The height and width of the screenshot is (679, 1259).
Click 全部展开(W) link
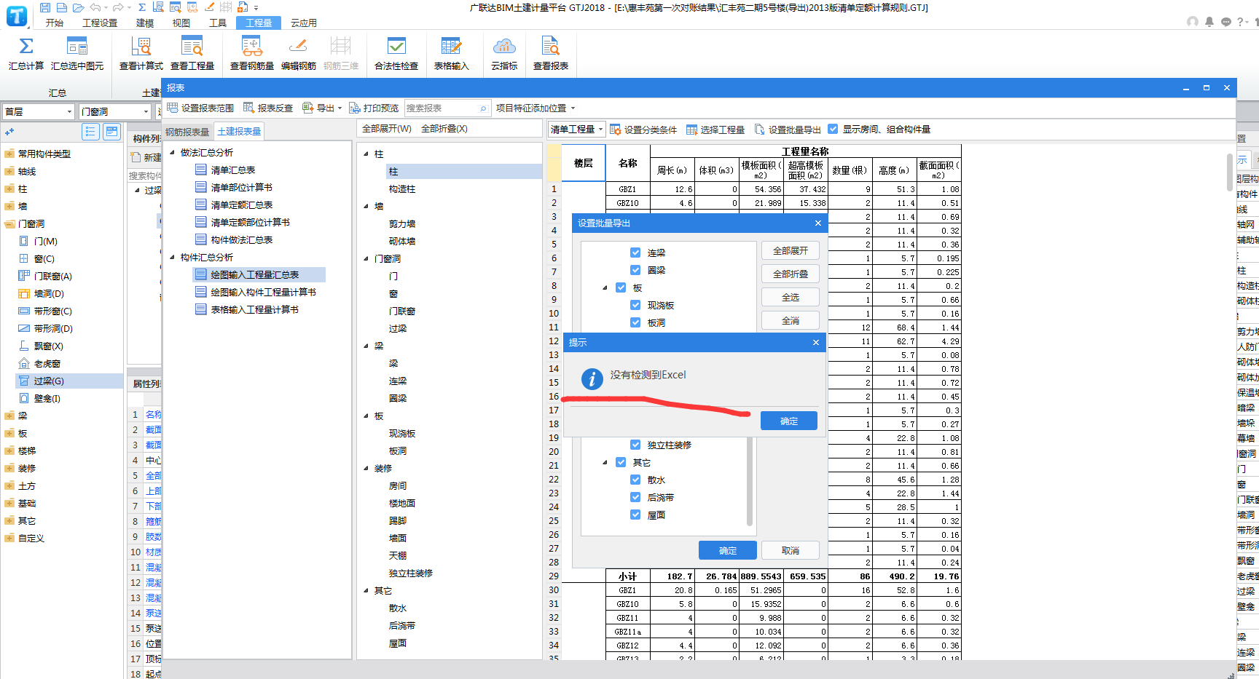tap(387, 129)
